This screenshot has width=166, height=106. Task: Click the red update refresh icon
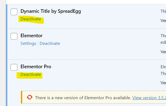[x=30, y=97]
